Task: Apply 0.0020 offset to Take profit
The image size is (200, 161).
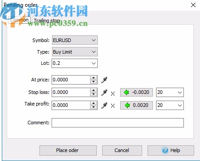Action: click(x=136, y=105)
